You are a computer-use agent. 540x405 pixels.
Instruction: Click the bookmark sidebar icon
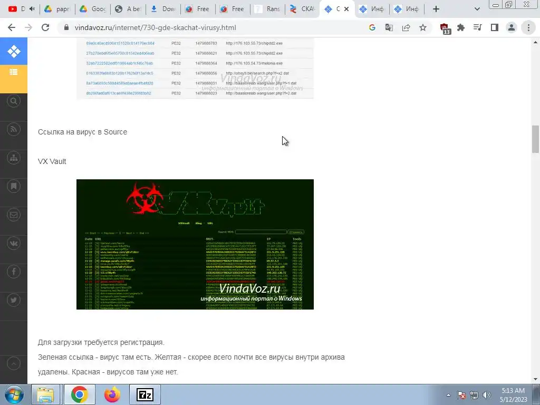14,186
